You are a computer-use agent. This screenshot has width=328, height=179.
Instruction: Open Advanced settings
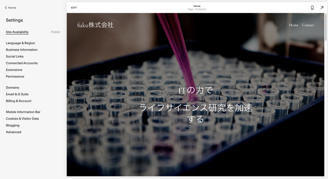click(13, 132)
